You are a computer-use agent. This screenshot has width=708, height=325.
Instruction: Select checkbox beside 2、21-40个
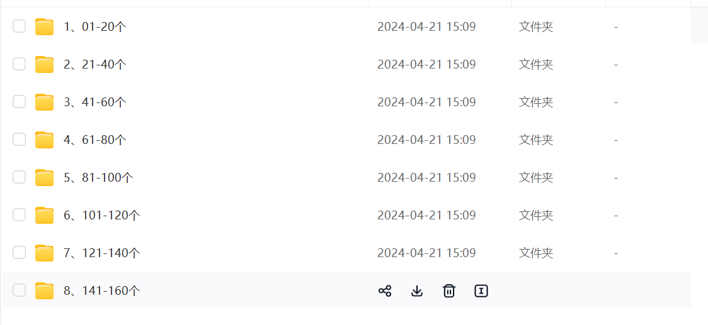click(20, 64)
